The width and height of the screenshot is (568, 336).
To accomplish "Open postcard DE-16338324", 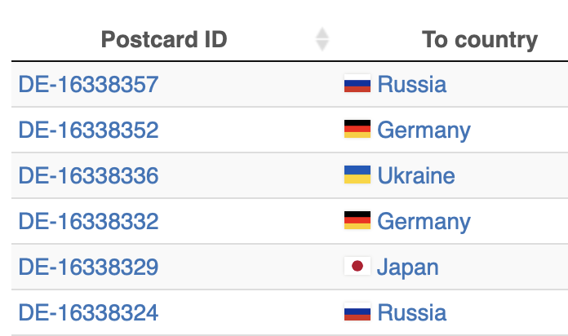I will point(88,312).
